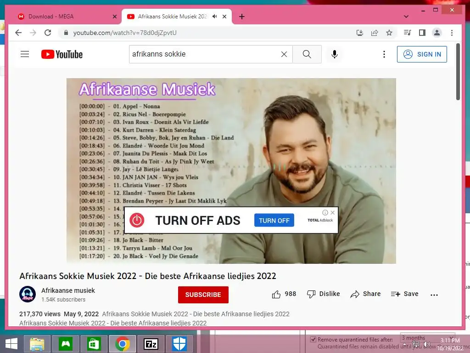470x353 pixels.
Task: Share this page via the address bar icon
Action: click(375, 33)
